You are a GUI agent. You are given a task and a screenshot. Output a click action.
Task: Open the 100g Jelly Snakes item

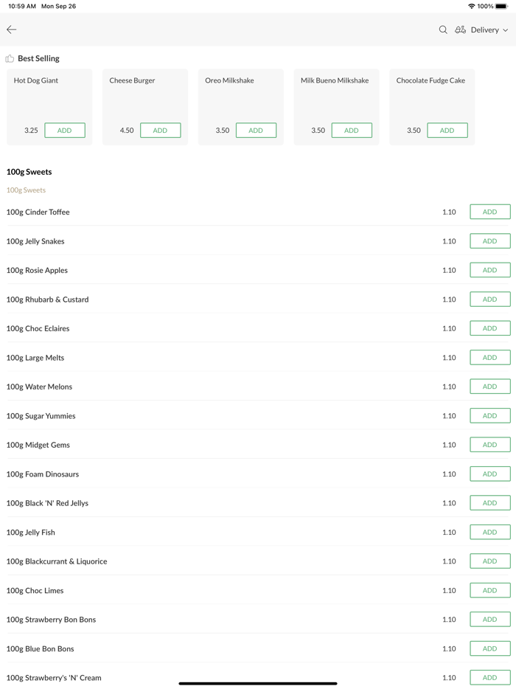[x=35, y=241]
